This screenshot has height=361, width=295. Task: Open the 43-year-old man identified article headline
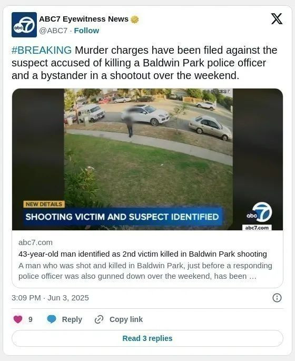tap(143, 254)
